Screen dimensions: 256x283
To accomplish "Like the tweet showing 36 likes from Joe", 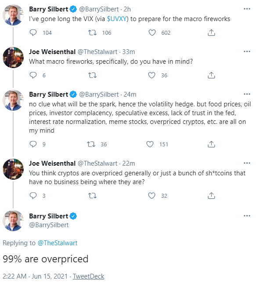I will (x=151, y=75).
